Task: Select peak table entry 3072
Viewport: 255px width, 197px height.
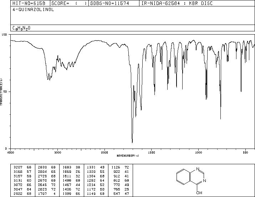Action: [x=22, y=185]
